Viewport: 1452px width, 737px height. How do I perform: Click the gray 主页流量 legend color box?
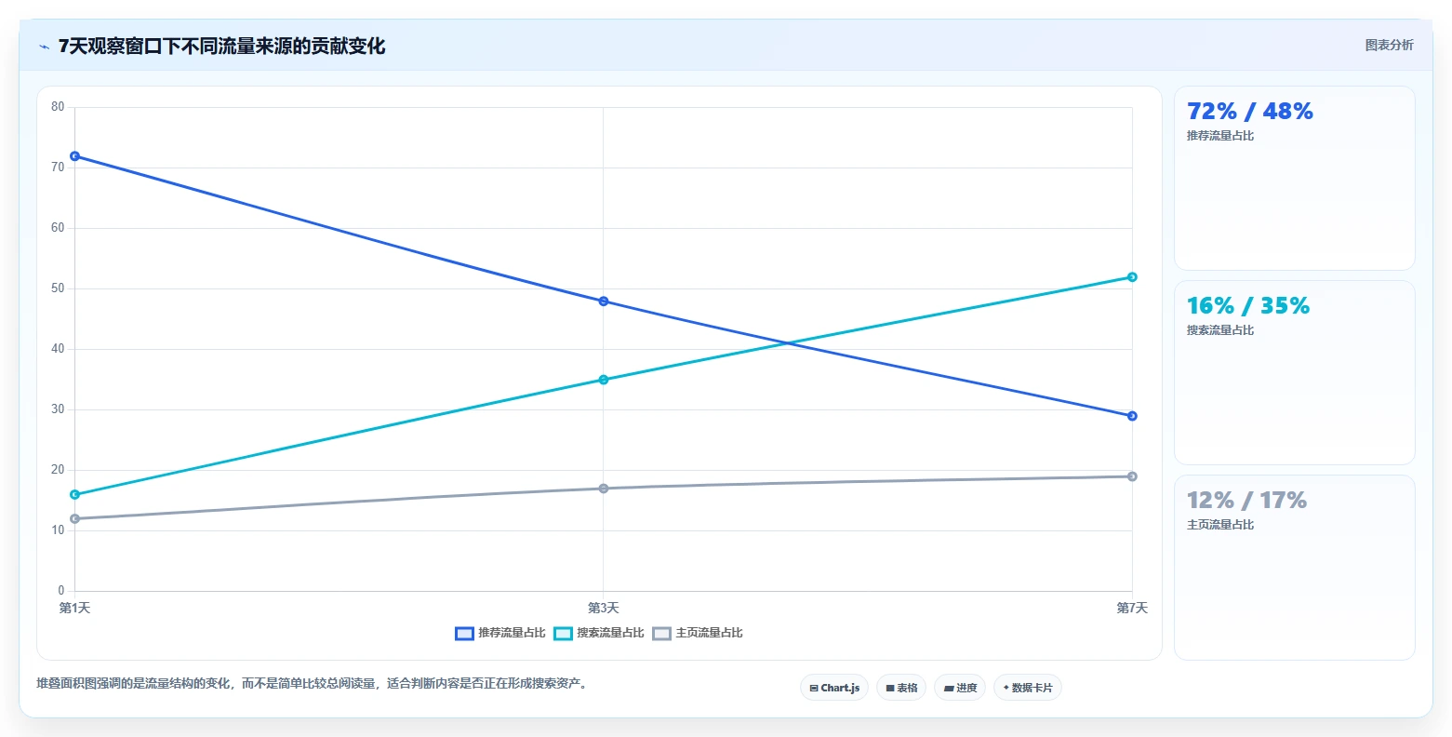(x=661, y=634)
